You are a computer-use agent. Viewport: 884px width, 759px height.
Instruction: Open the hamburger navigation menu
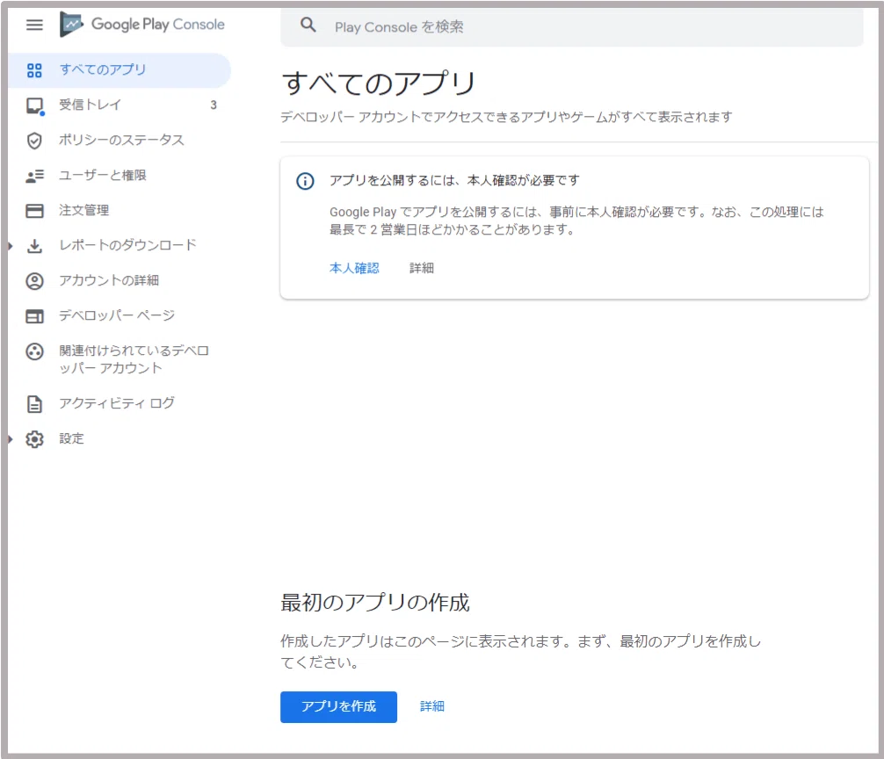(x=34, y=25)
